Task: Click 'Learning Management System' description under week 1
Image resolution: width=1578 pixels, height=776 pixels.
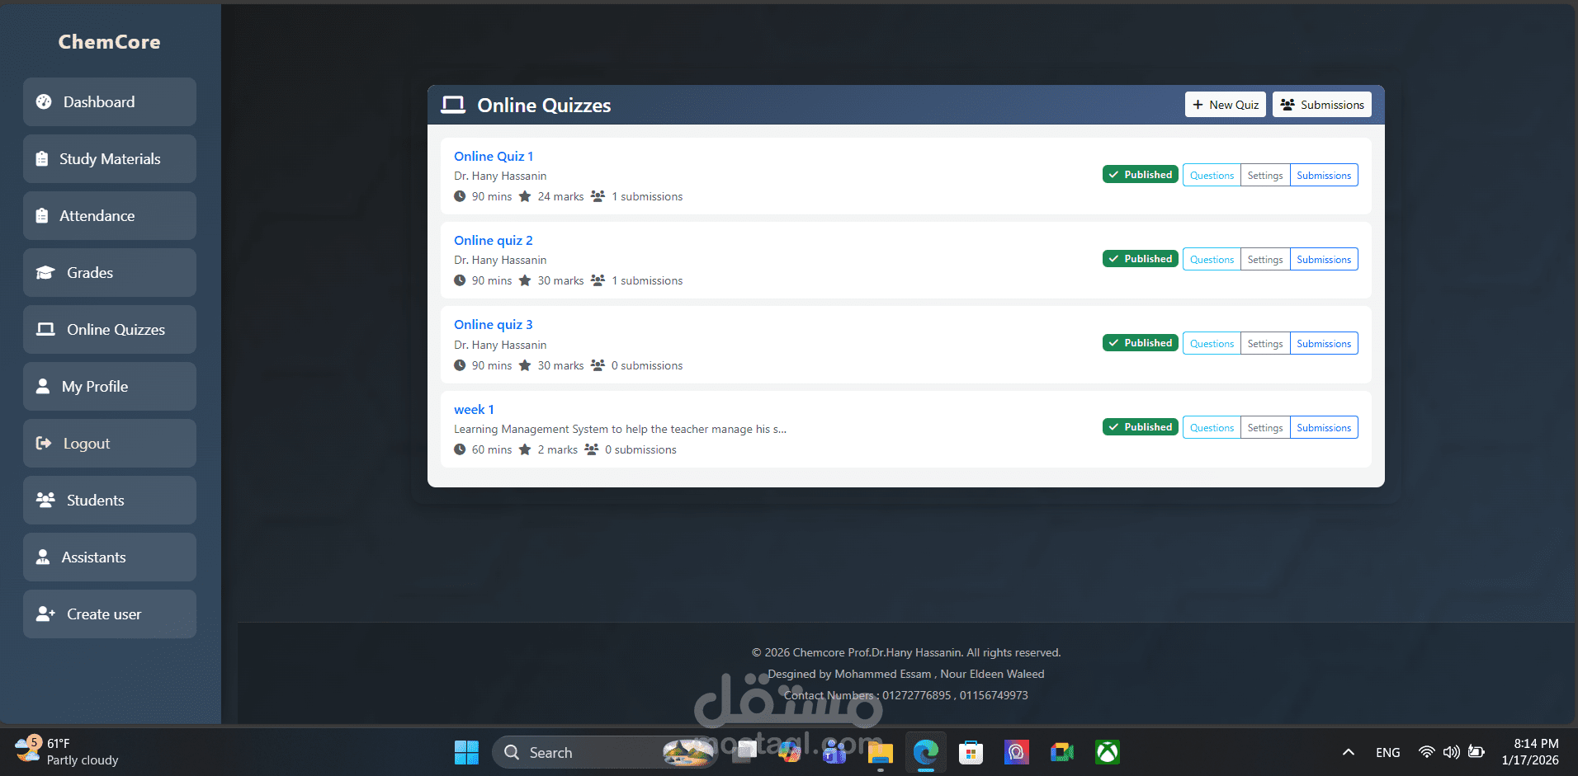Action: [620, 429]
